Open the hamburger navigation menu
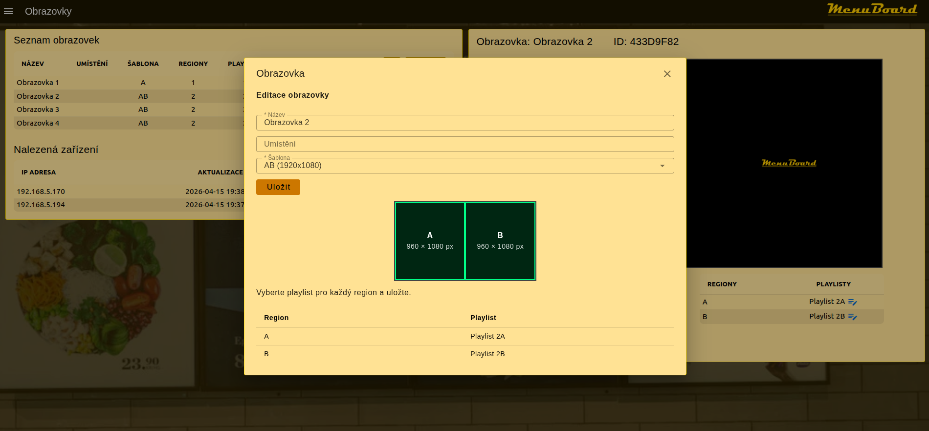 pos(8,11)
